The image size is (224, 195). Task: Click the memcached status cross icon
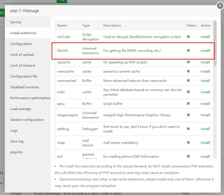coord(188,80)
